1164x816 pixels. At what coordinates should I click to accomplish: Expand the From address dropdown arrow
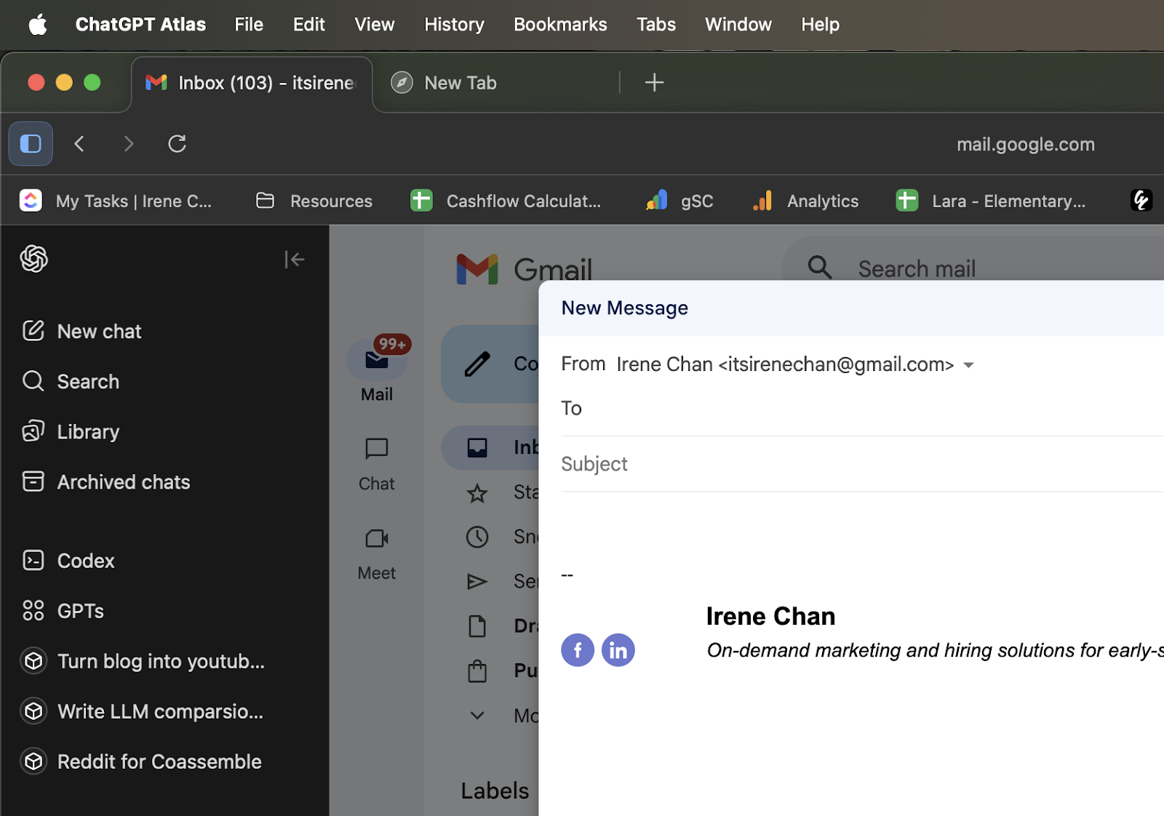(968, 365)
